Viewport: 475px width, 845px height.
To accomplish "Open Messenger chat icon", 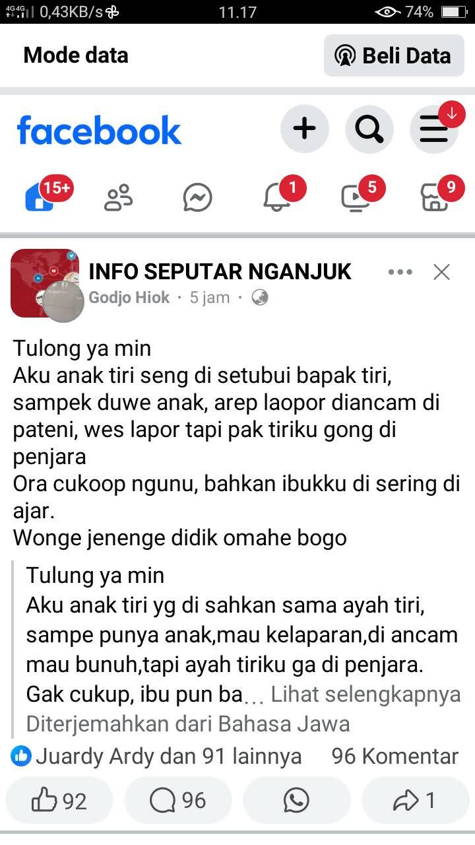I will tap(198, 197).
